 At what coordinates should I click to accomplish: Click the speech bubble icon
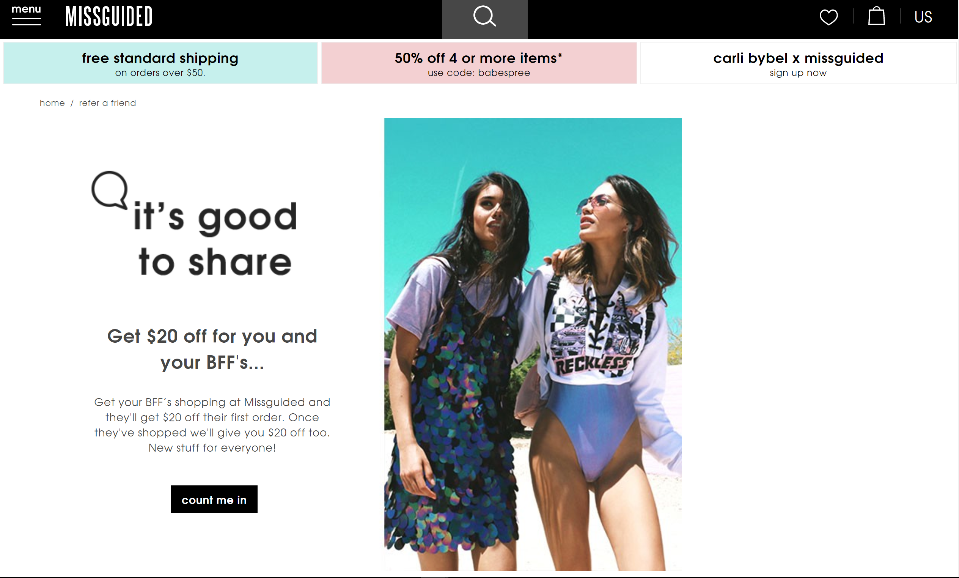110,191
